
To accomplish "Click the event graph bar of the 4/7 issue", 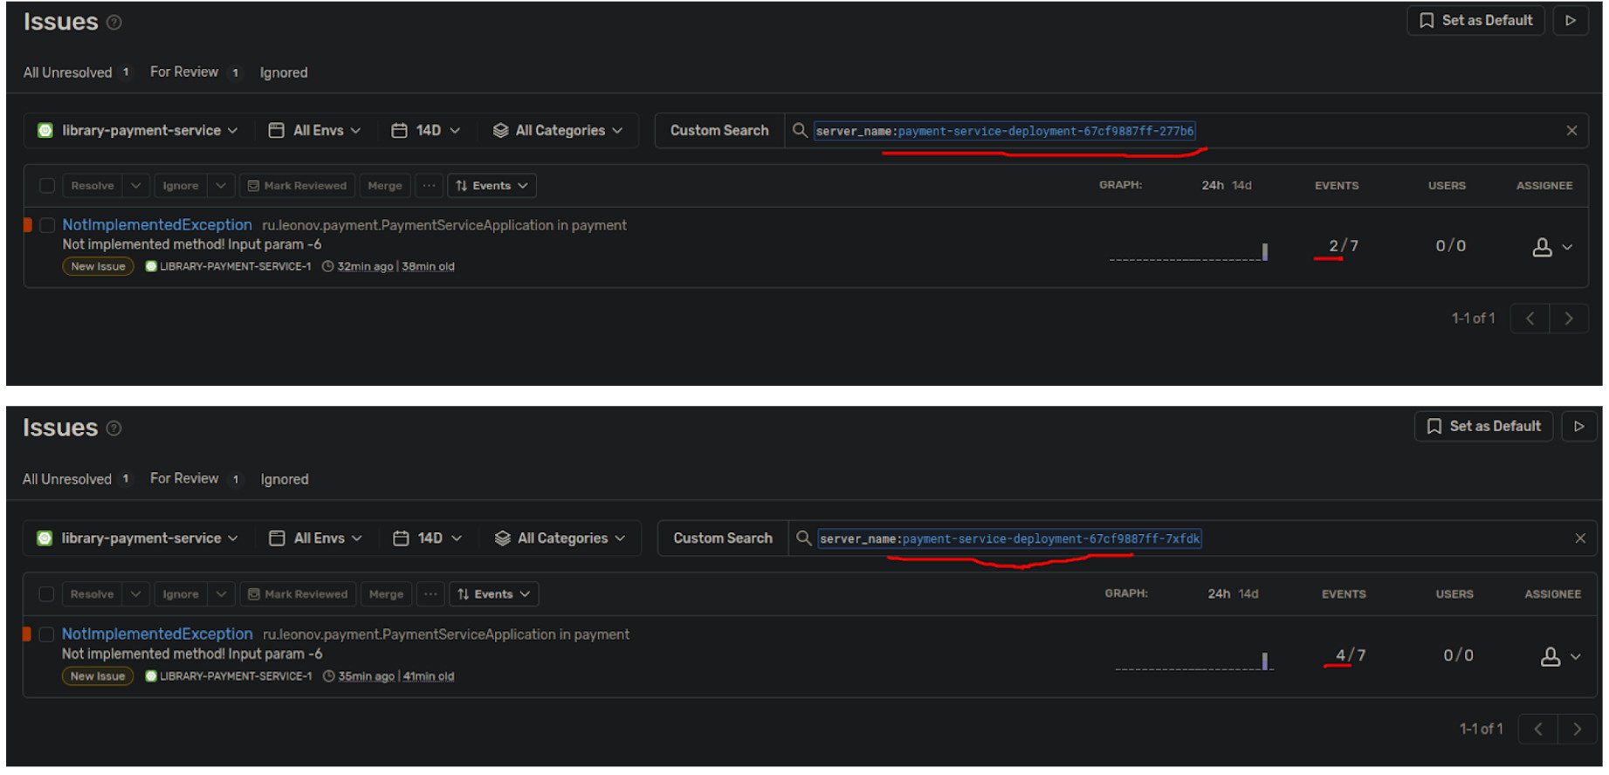I will (x=1264, y=661).
